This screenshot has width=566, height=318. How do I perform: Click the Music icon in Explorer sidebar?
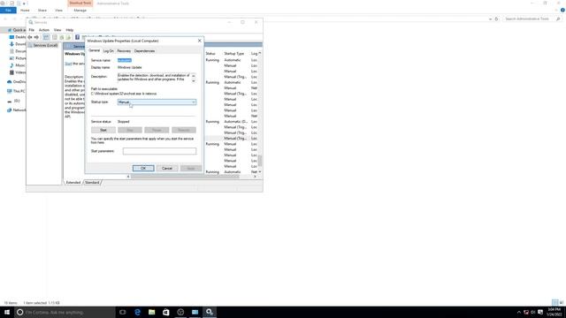(11, 65)
